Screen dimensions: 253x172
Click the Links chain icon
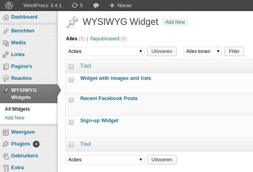pos(6,55)
